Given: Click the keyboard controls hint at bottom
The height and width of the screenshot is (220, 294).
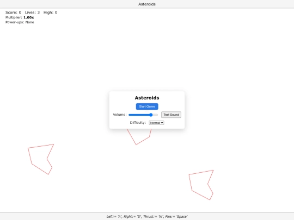Looking at the screenshot, I should (147, 216).
